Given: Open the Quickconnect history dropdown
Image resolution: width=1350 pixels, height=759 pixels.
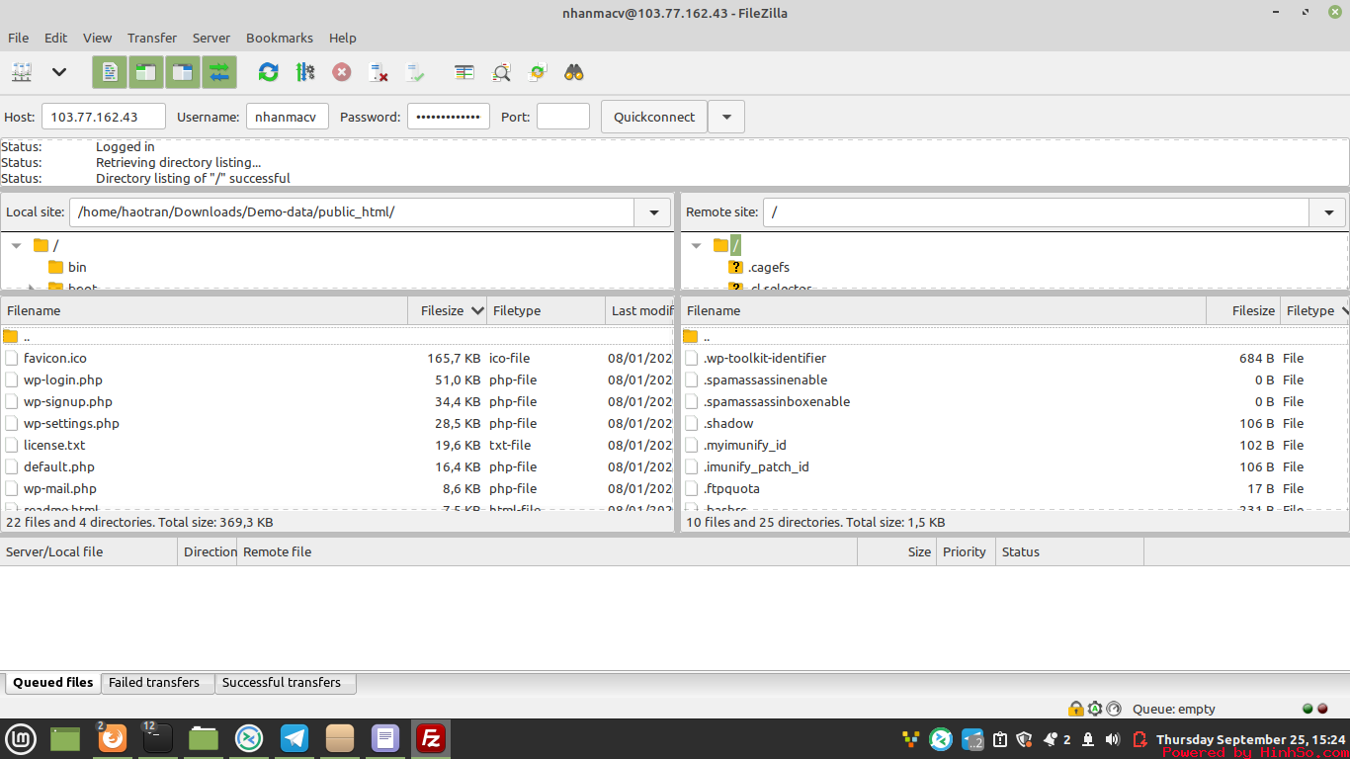Looking at the screenshot, I should pyautogui.click(x=726, y=116).
